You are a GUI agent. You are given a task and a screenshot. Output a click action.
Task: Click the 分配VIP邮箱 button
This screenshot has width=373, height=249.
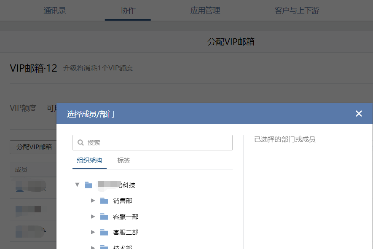point(34,147)
